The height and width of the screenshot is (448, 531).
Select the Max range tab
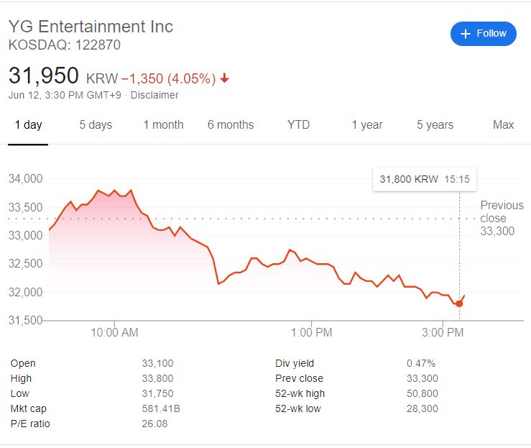click(x=503, y=125)
